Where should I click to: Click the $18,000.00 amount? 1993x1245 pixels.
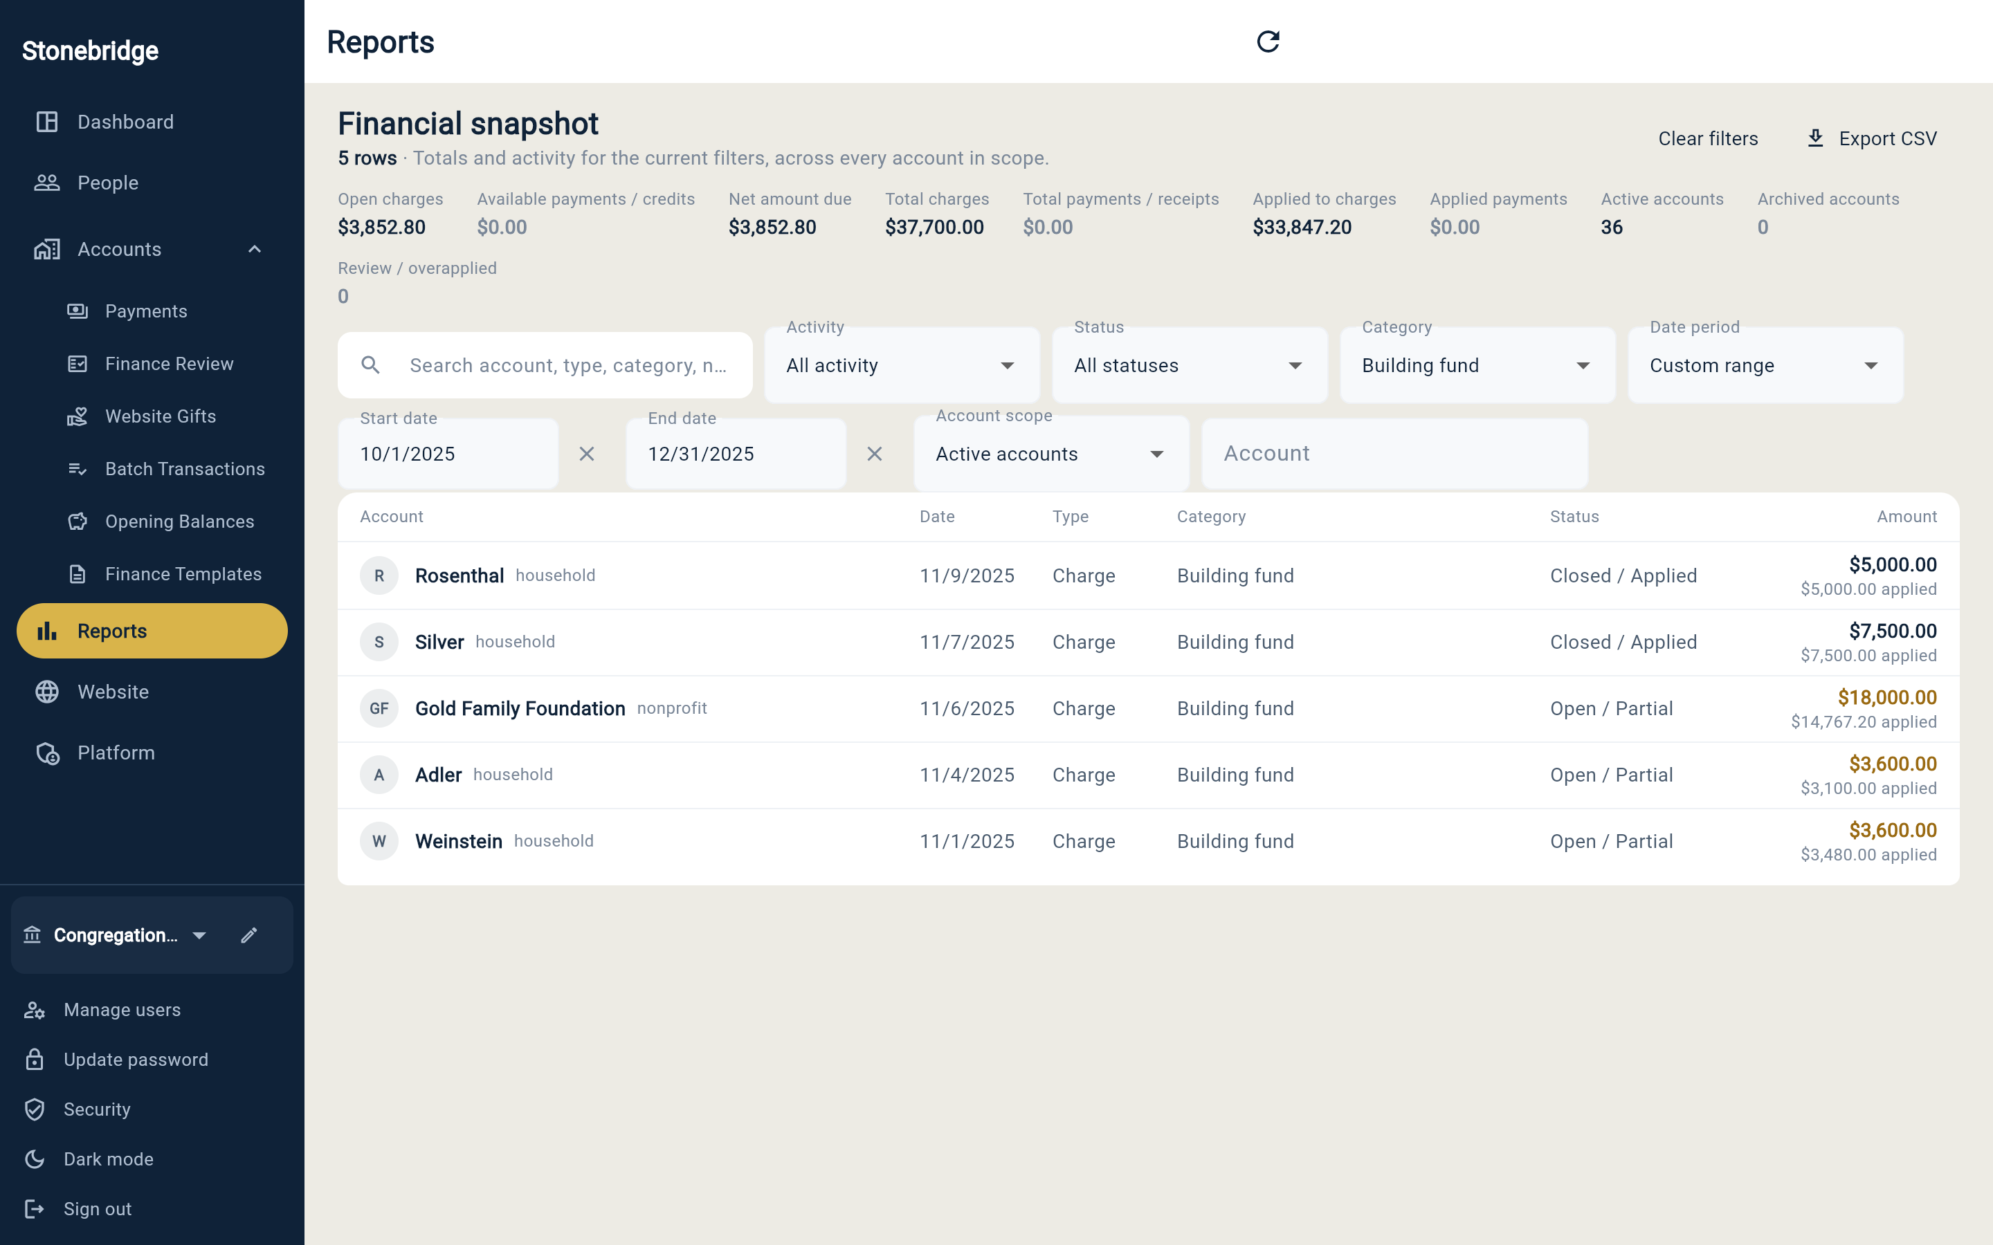(x=1886, y=697)
